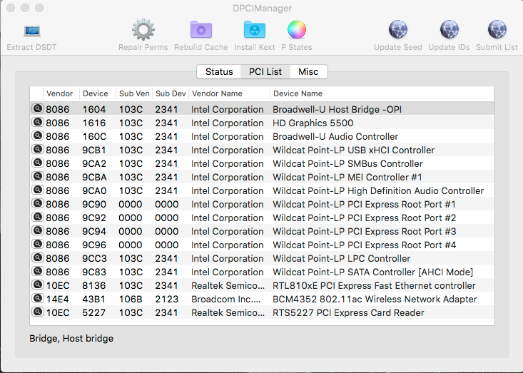Click sub device cell '2123'

coord(167,299)
